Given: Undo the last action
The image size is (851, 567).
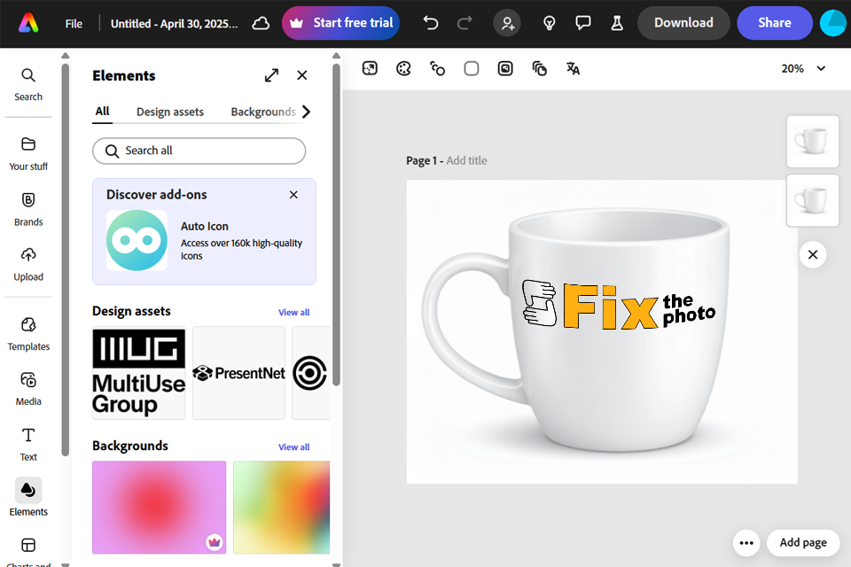Looking at the screenshot, I should [x=431, y=23].
